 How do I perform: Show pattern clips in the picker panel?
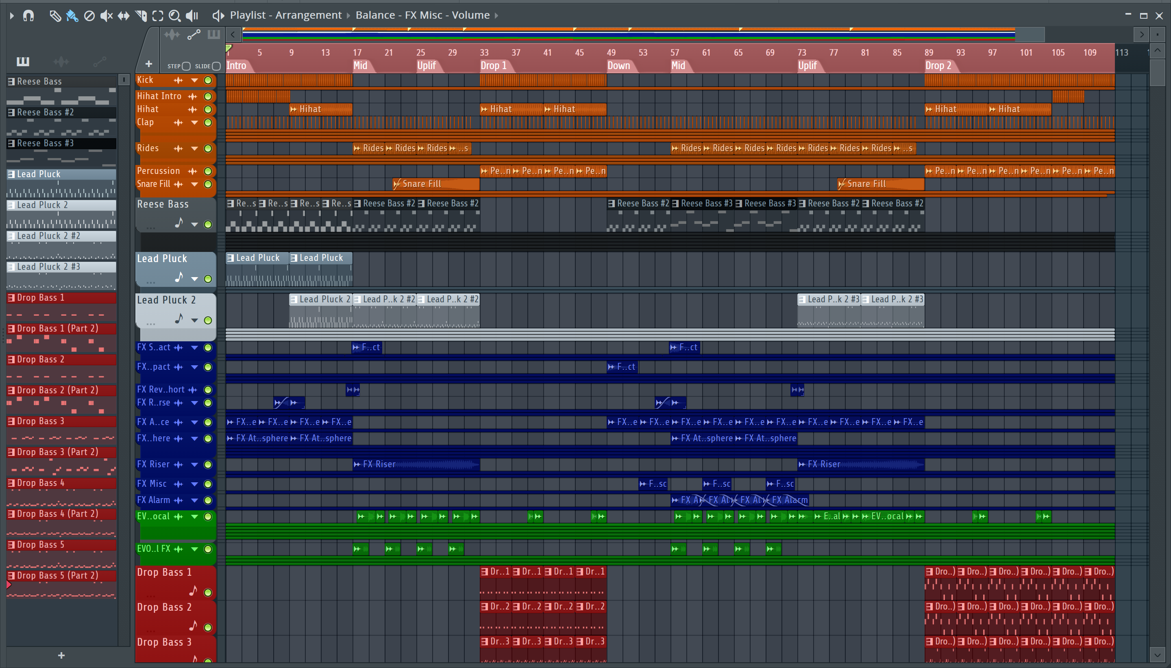[22, 61]
